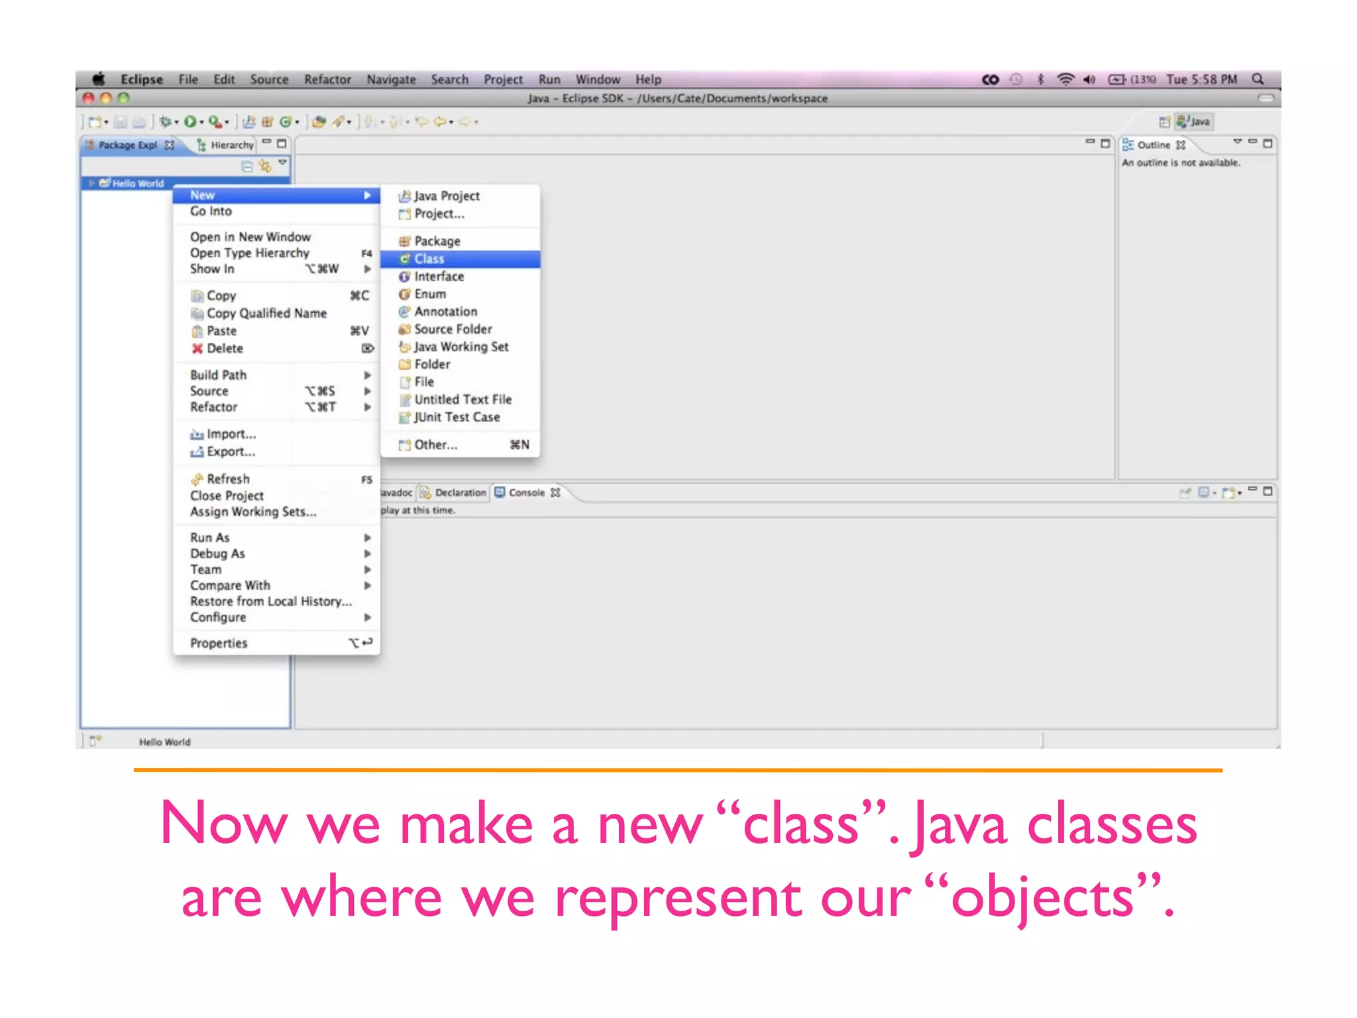Toggle Link with Editor in Package Explorer
The height and width of the screenshot is (1018, 1357).
[265, 166]
